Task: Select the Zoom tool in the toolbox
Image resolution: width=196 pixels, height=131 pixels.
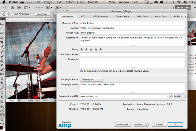Action: [x=2, y=120]
